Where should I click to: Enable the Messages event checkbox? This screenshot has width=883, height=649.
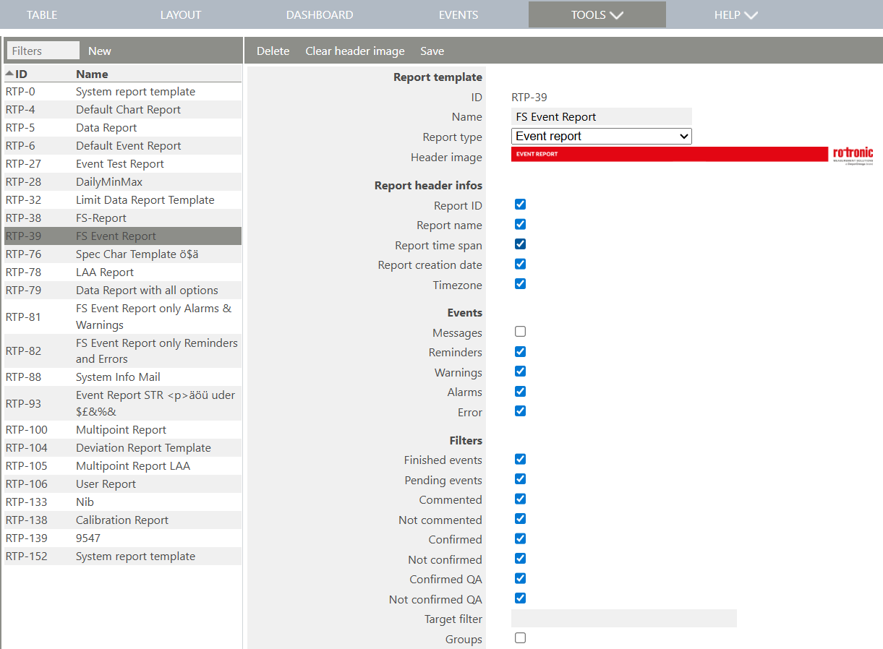(x=520, y=331)
